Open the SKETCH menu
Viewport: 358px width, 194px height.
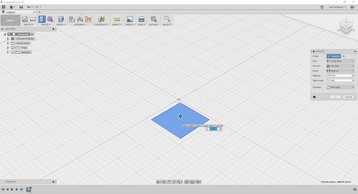[28, 25]
